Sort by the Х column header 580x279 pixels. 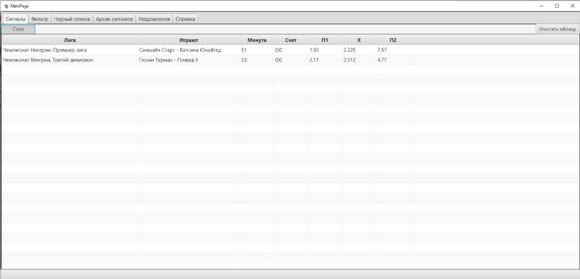(359, 40)
